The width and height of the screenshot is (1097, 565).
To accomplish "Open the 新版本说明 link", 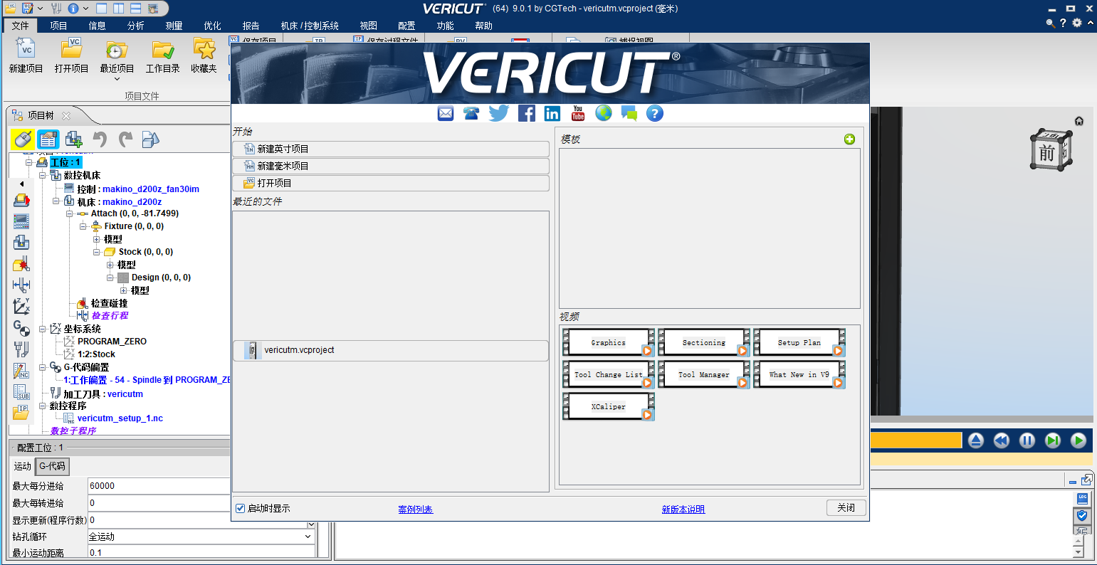I will coord(683,509).
